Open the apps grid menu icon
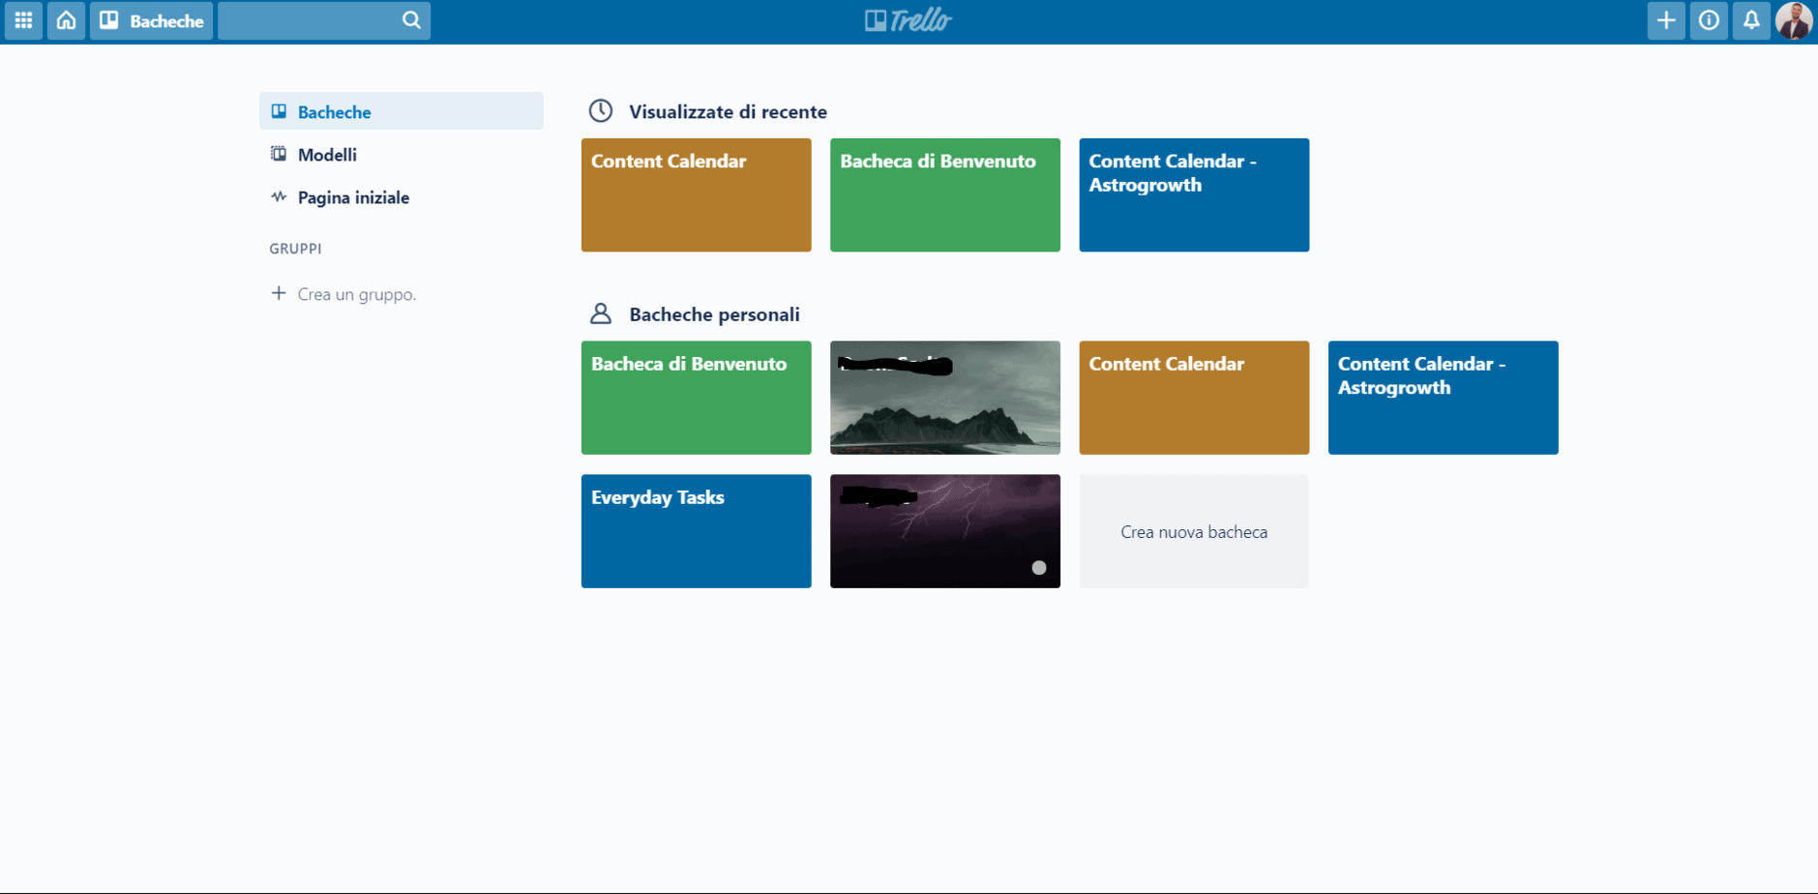Image resolution: width=1818 pixels, height=894 pixels. (23, 20)
